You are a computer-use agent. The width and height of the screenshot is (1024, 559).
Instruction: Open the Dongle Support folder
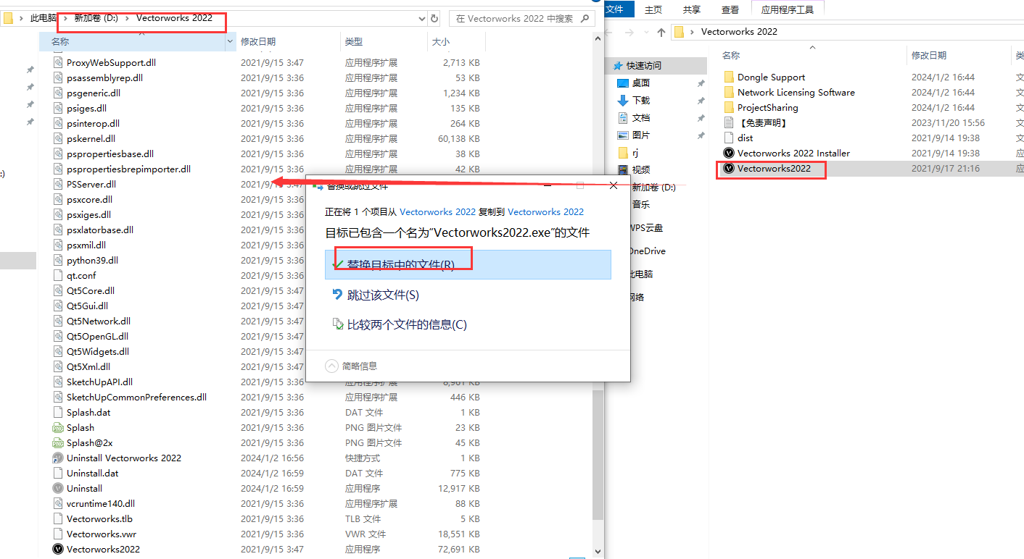point(770,77)
